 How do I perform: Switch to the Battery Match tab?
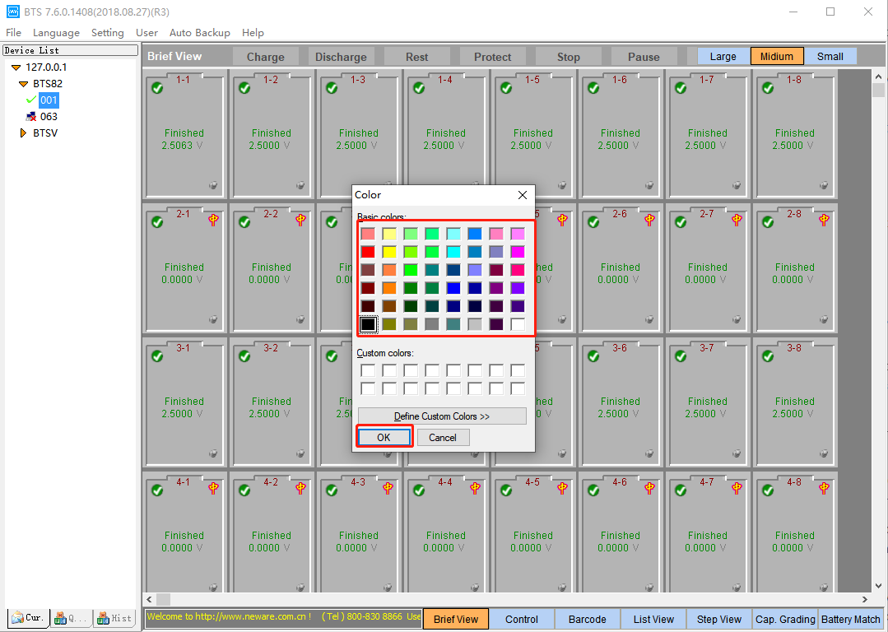[851, 619]
